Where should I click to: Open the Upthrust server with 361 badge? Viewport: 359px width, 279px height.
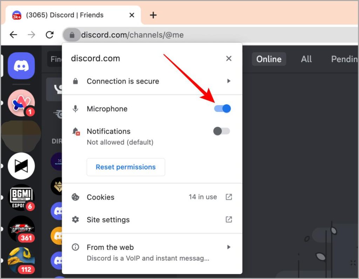21,229
